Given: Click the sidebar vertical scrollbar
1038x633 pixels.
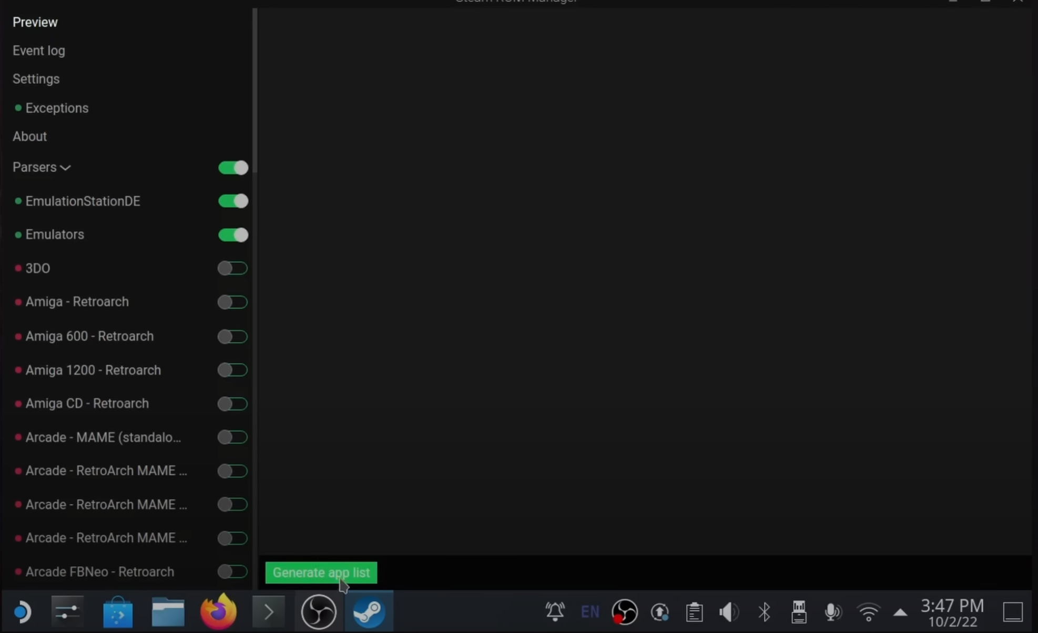Looking at the screenshot, I should [x=255, y=90].
